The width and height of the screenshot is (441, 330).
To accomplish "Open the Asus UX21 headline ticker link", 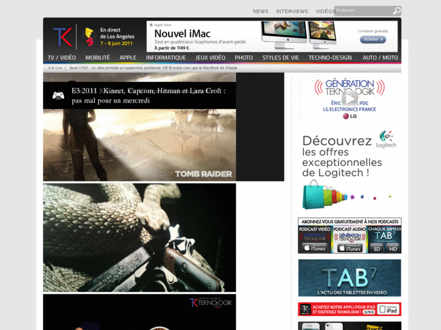I will pos(153,68).
